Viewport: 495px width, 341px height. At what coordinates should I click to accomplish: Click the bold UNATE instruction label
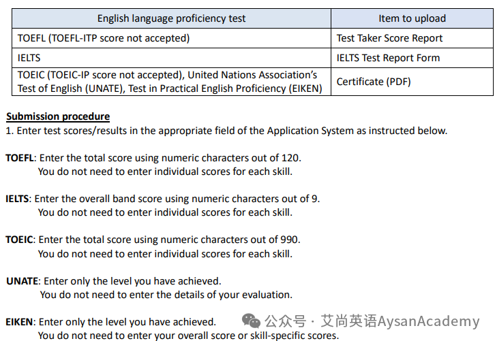22,281
